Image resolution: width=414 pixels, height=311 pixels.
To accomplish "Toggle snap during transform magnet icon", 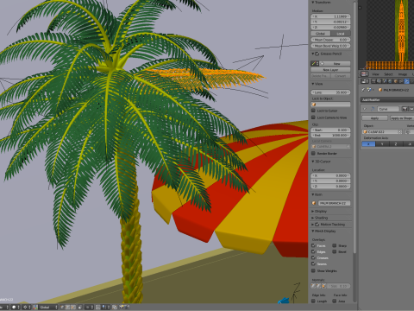I will 97,307.
